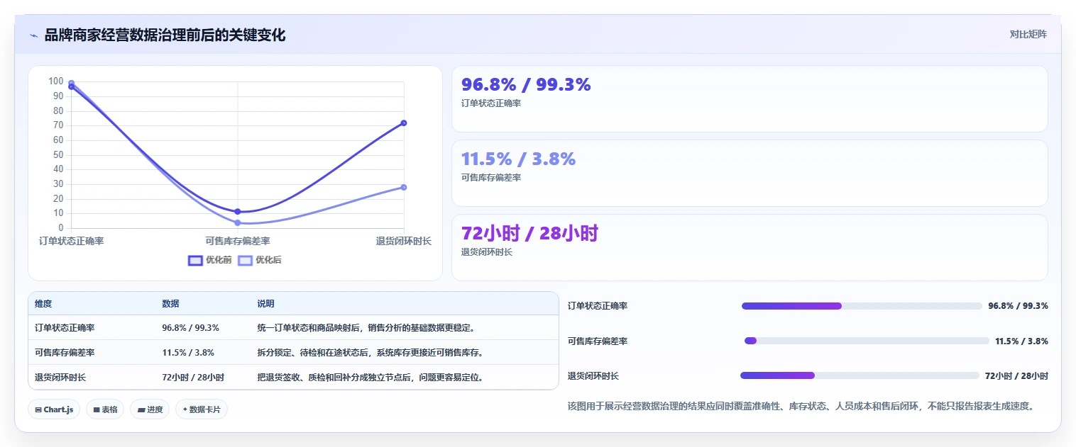Select the Chart.js tag chip

click(54, 409)
